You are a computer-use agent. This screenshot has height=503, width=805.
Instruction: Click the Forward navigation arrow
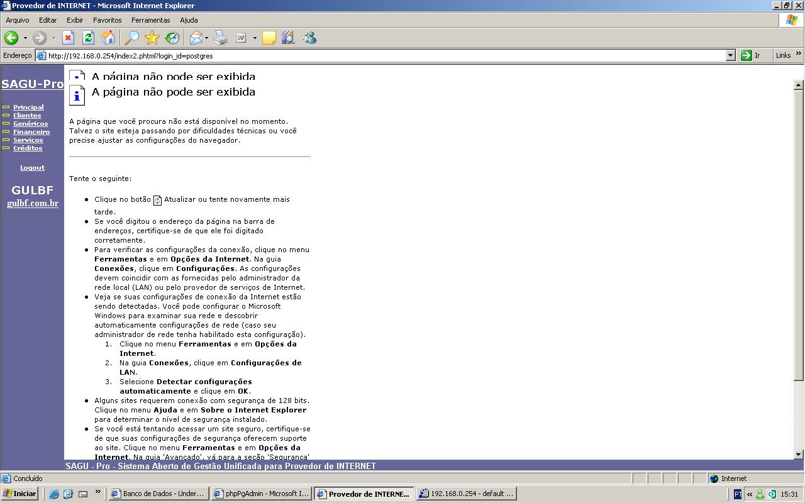40,38
